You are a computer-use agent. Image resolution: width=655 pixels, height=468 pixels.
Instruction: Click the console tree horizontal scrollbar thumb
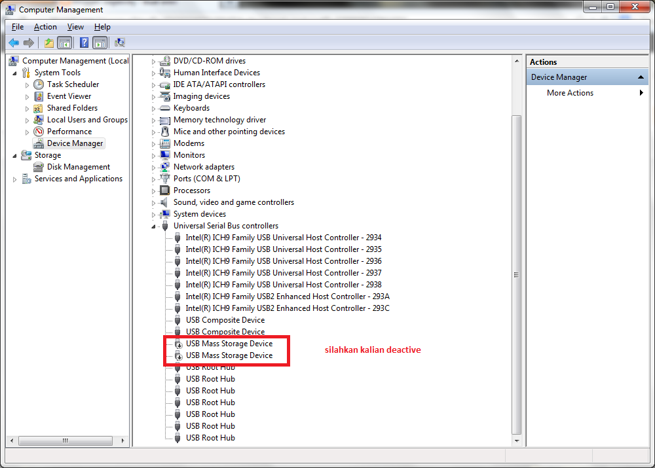[65, 441]
